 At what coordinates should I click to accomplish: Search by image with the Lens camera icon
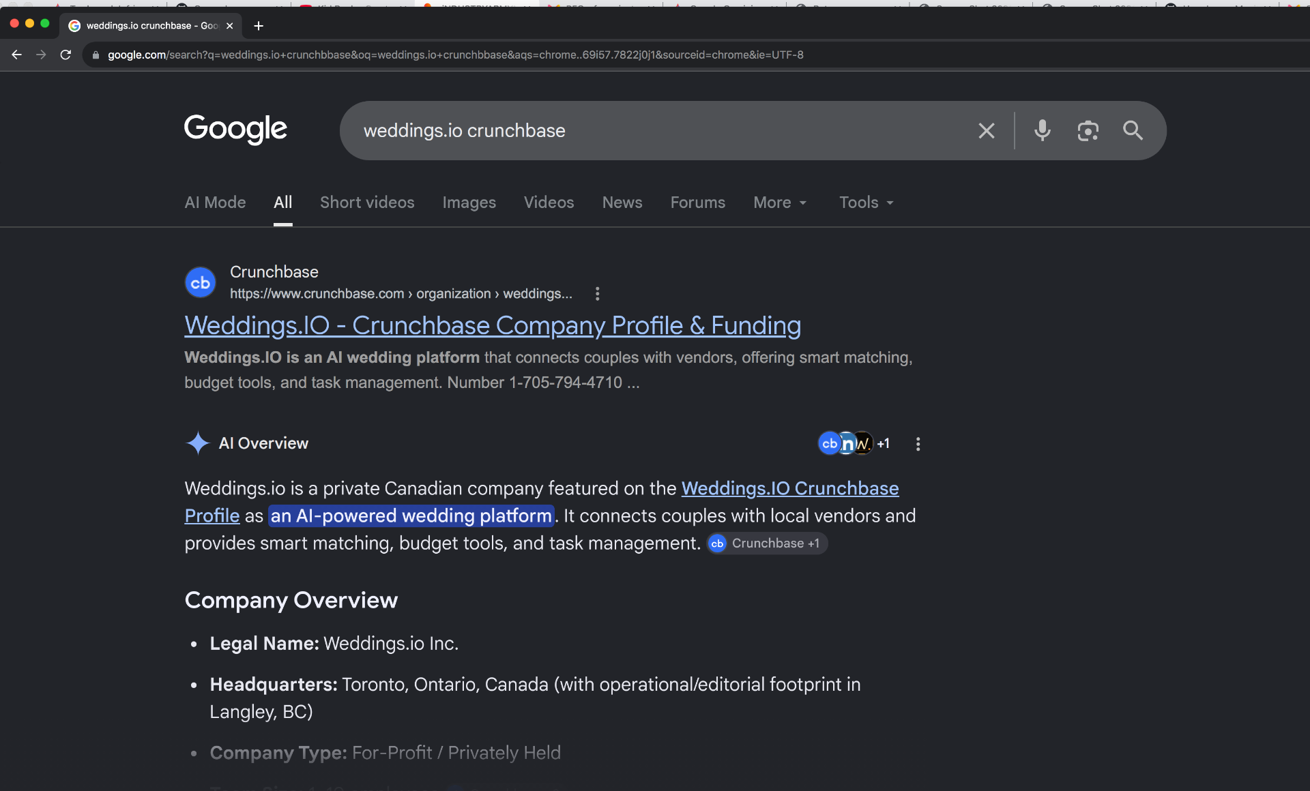tap(1088, 130)
